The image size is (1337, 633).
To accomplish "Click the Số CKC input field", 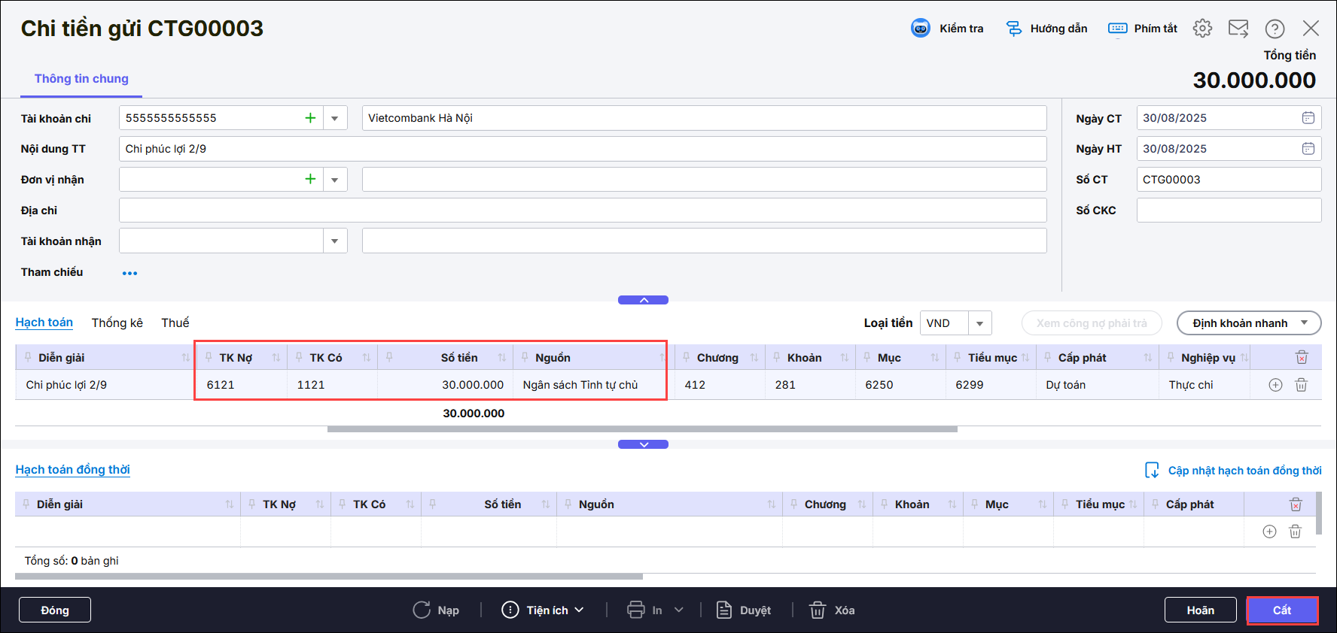I will coord(1228,210).
